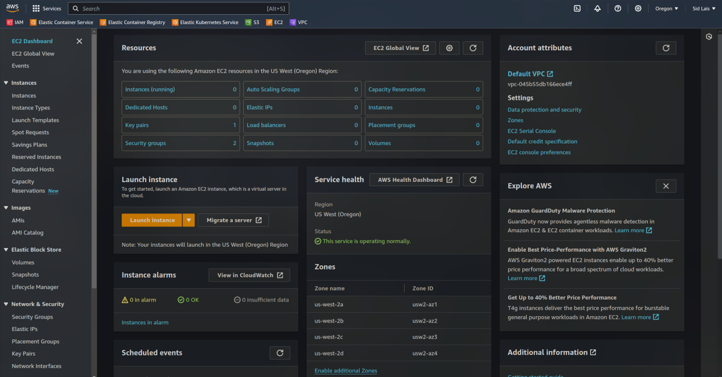Open the IAM favorite shortcut

pos(15,22)
